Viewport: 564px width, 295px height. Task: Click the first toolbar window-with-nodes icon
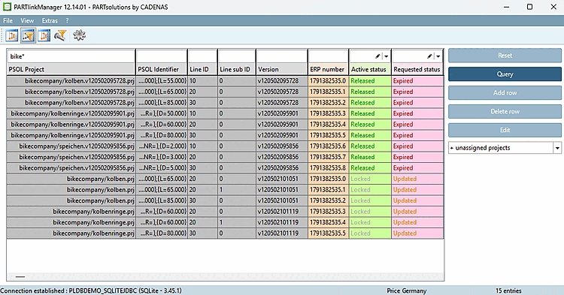tap(12, 35)
